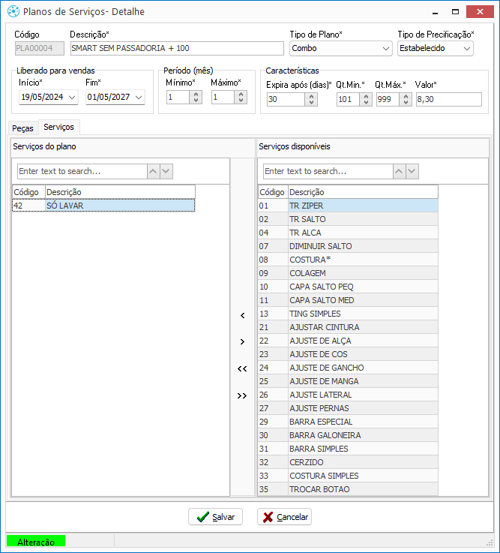Find previous match in Serviços do plano search

click(x=153, y=171)
